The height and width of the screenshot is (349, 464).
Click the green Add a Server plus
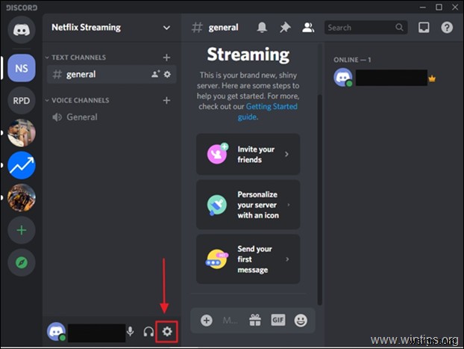click(22, 230)
